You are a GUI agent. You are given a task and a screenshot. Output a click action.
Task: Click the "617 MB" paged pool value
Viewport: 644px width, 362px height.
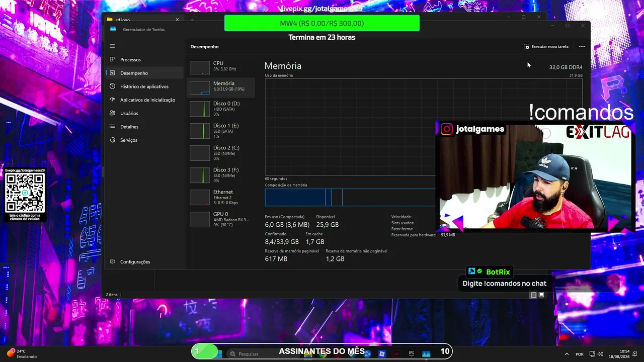[276, 259]
